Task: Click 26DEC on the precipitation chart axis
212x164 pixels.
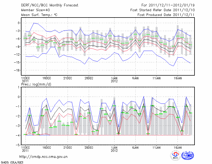Action: pos(89,147)
